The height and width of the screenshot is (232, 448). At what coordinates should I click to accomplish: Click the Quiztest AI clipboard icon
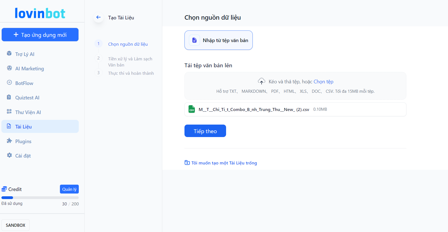[9, 97]
